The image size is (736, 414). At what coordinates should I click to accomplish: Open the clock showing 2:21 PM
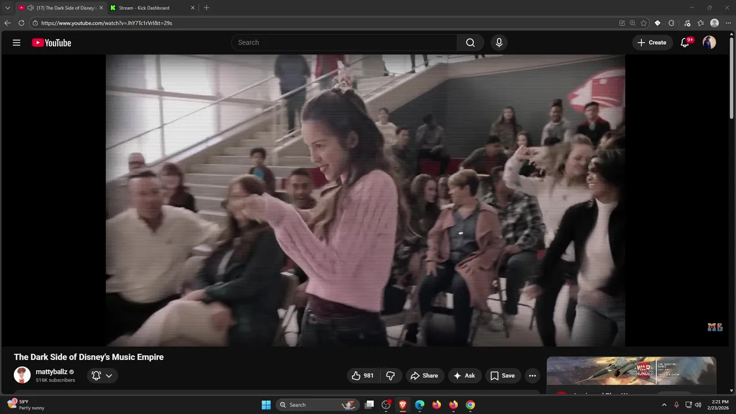(x=719, y=405)
